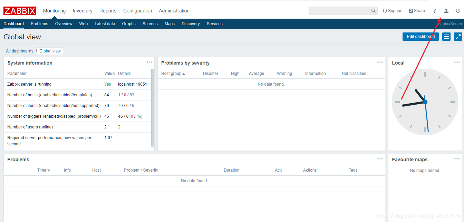Open the Support headset link
The image size is (464, 222).
pyautogui.click(x=393, y=11)
